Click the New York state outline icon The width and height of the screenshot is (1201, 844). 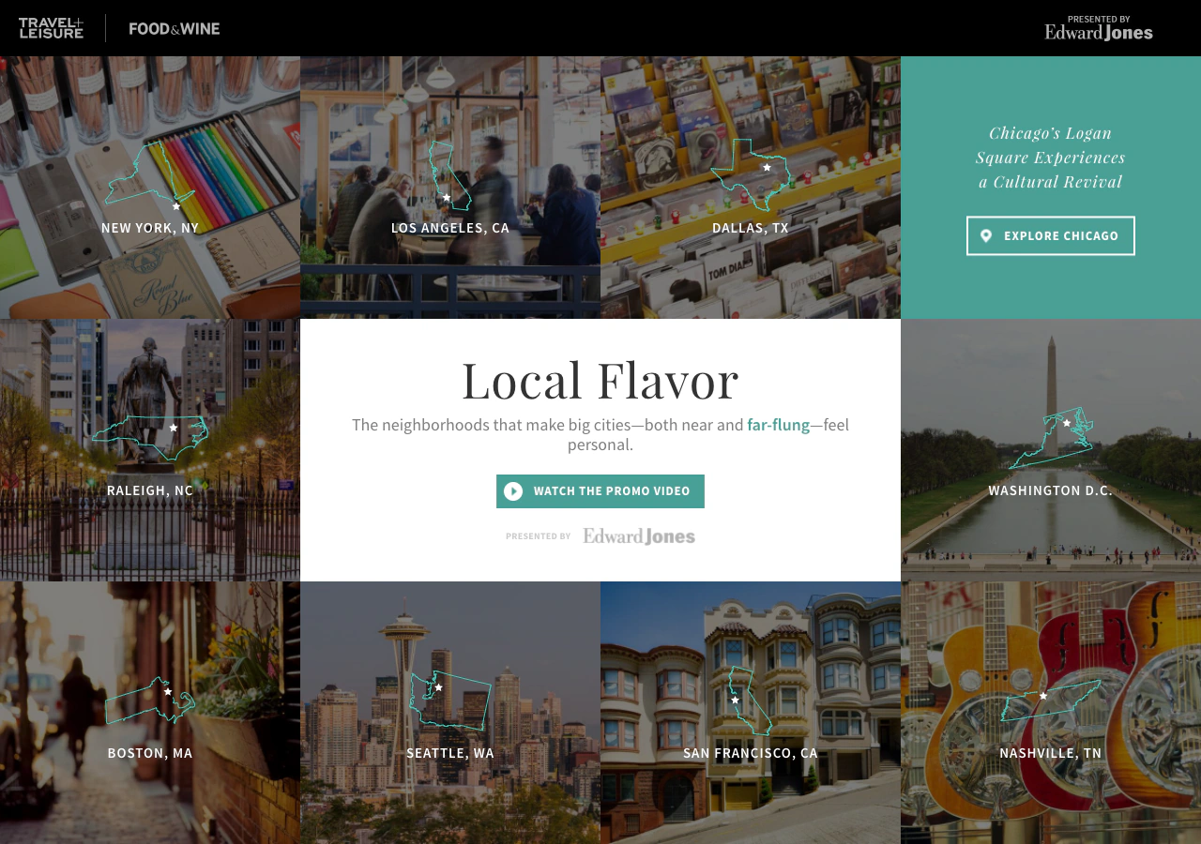[x=150, y=173]
